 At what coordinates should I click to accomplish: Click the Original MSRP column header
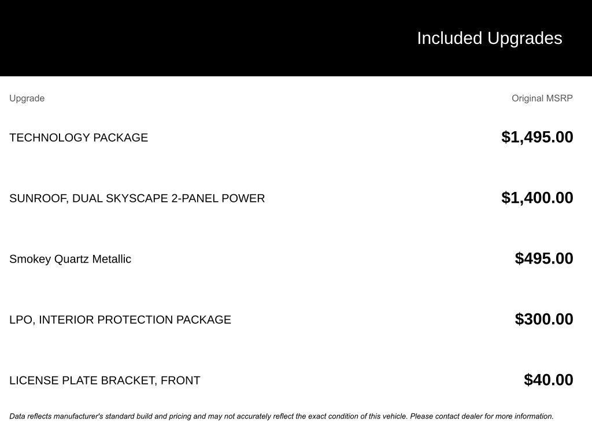click(x=542, y=98)
